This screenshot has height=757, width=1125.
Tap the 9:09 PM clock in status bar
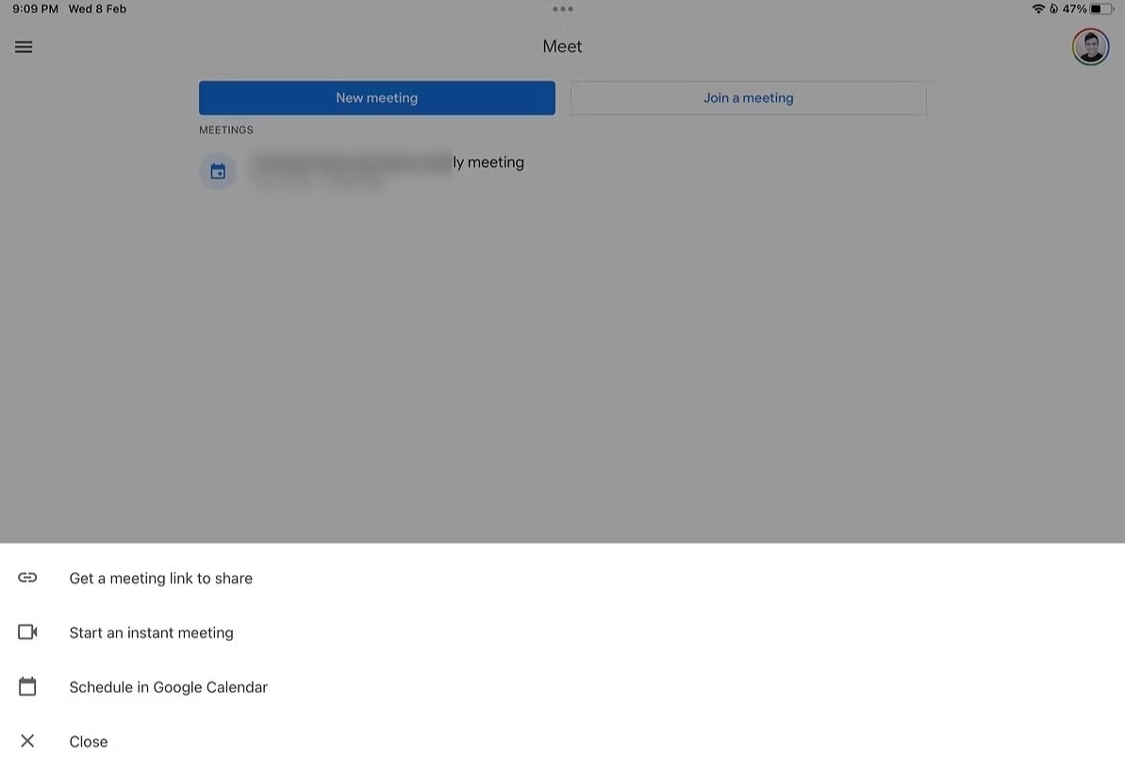(35, 9)
